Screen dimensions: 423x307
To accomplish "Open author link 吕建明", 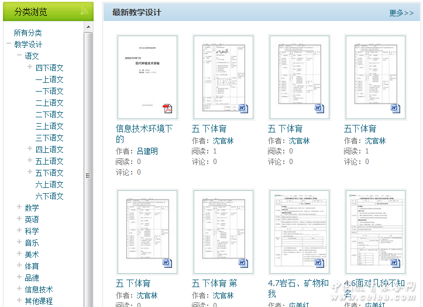I will click(x=147, y=151).
